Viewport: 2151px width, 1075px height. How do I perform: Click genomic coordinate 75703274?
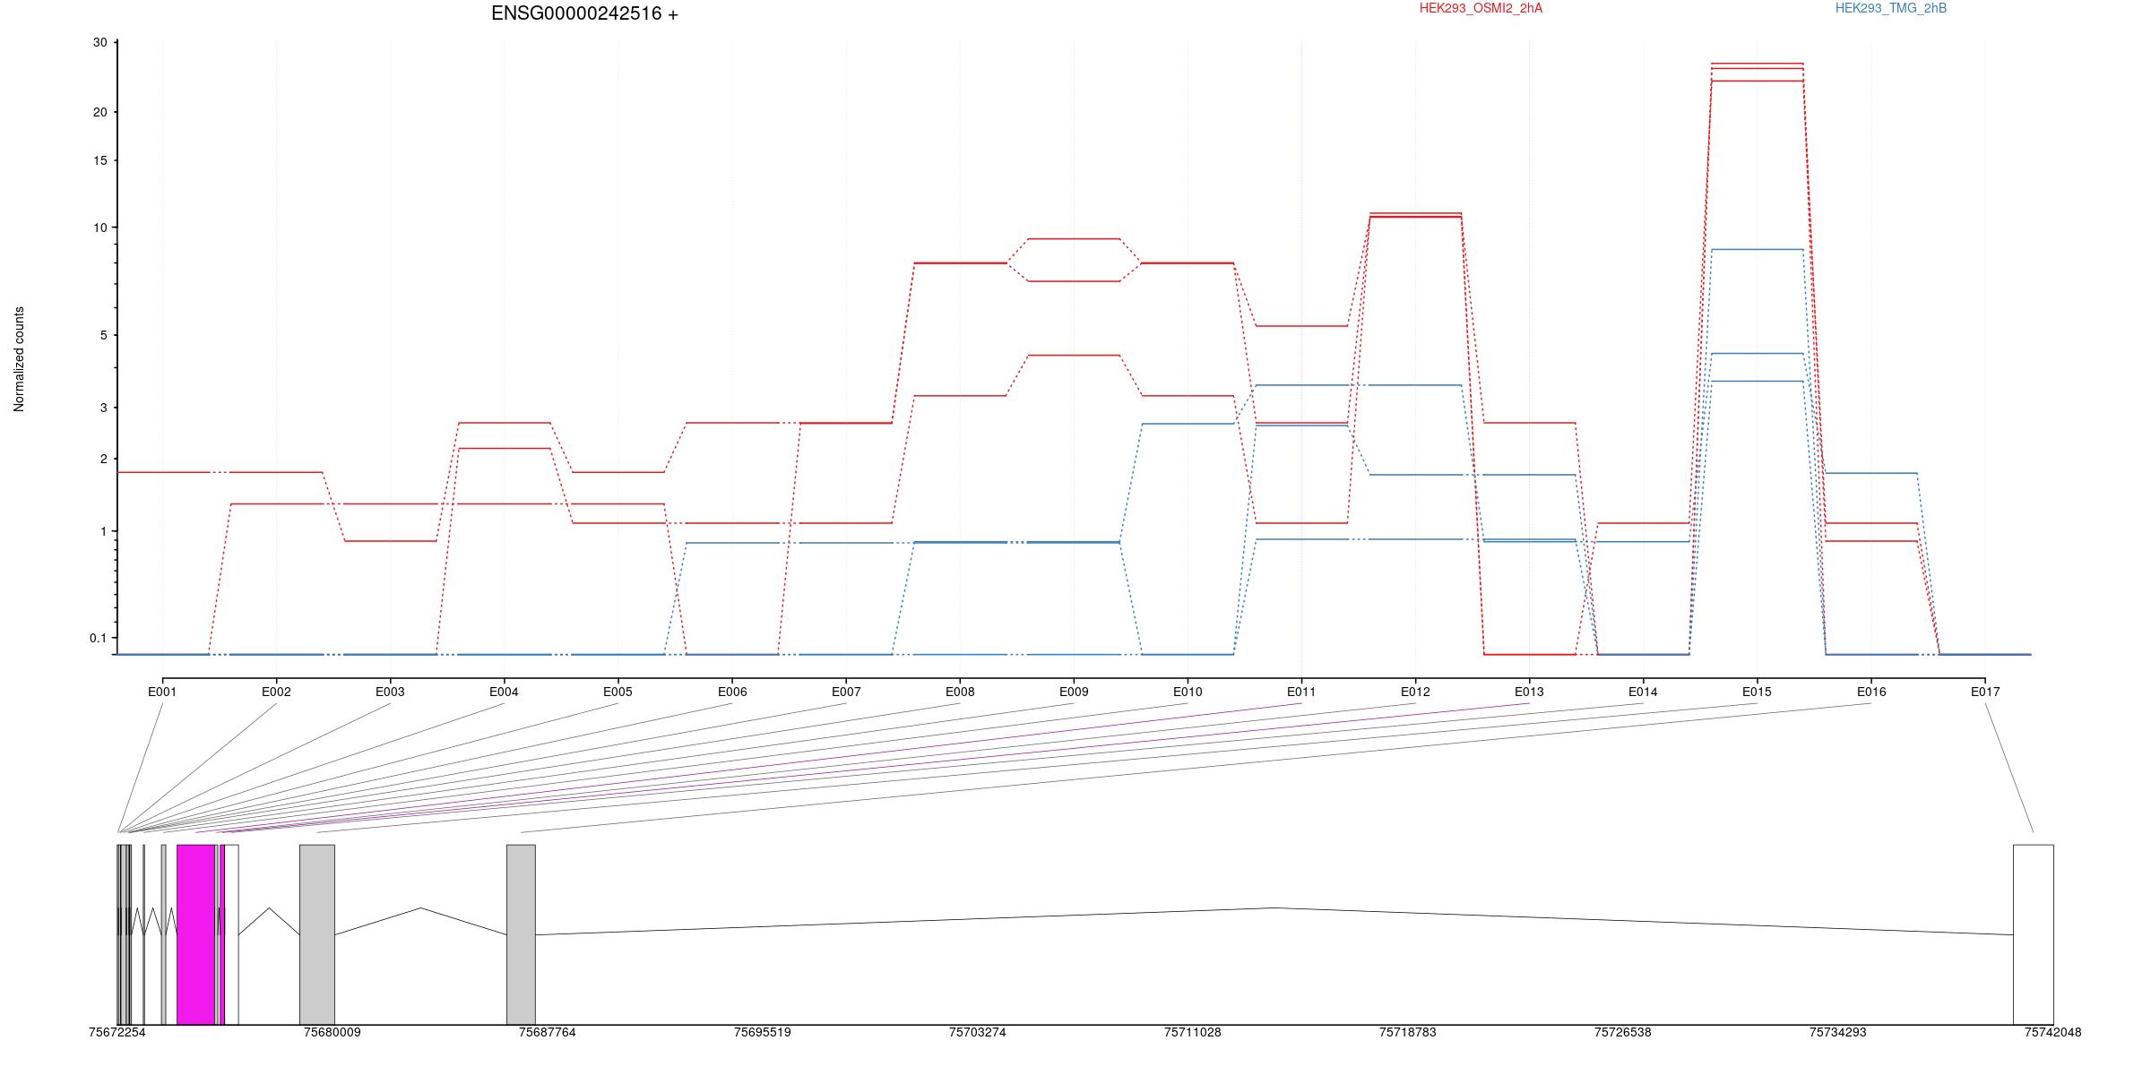click(x=978, y=1032)
